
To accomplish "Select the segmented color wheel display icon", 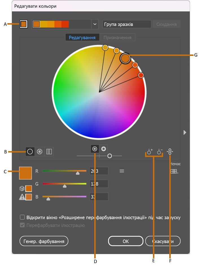I will coord(40,152).
